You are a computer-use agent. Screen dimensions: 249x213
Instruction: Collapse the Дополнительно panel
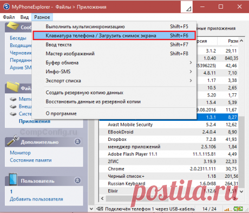pyautogui.click(x=77, y=141)
